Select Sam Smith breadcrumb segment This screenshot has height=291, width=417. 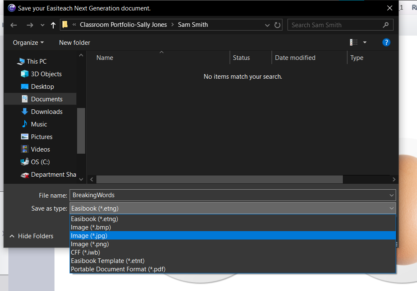click(x=193, y=25)
